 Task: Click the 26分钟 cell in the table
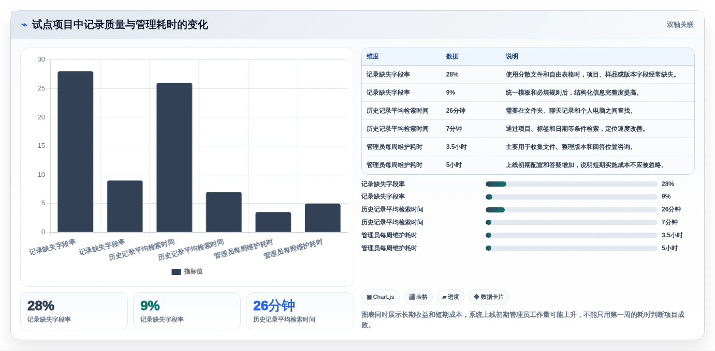(456, 111)
